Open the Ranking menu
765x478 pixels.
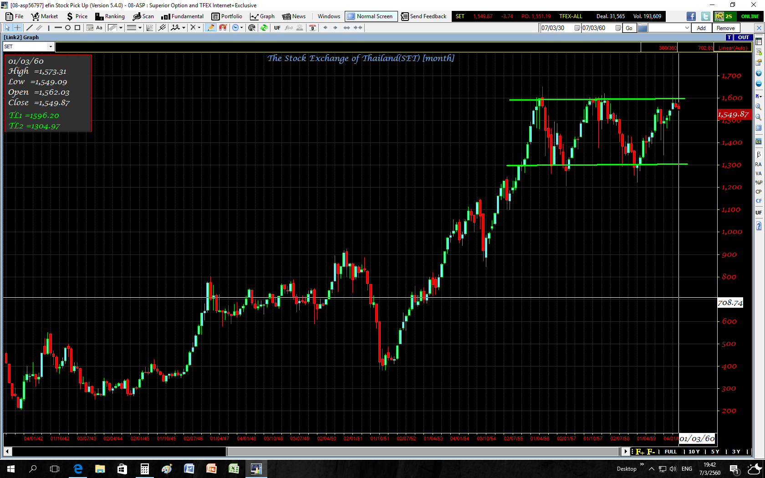click(x=110, y=16)
